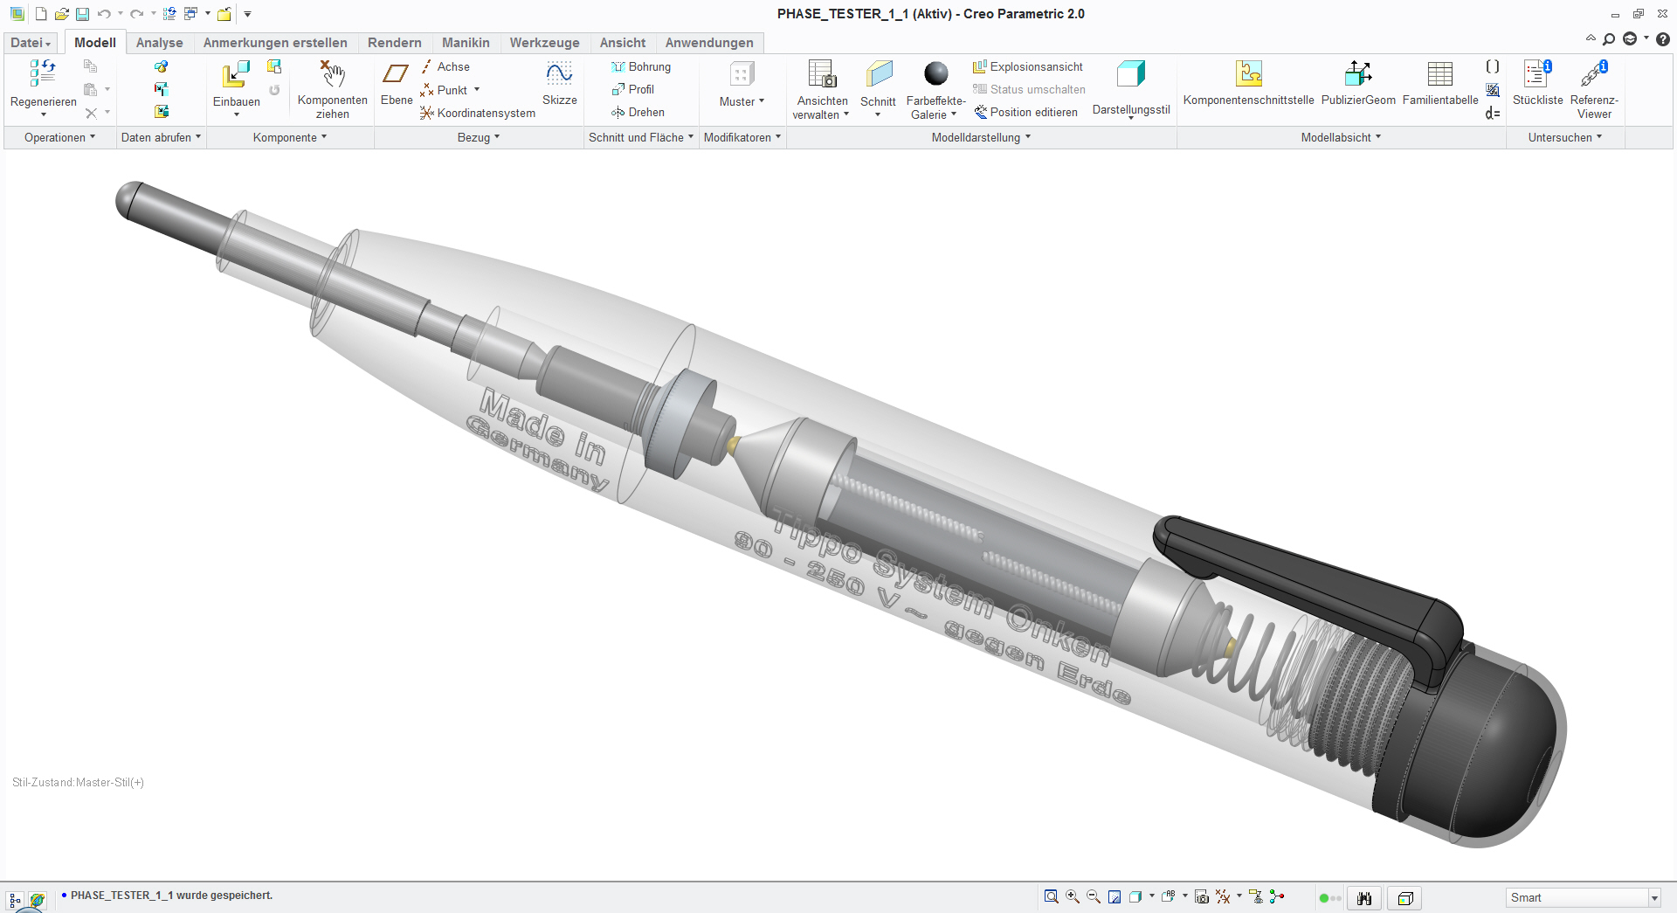Toggle the web browser panel icon
Image resolution: width=1677 pixels, height=913 pixels.
click(37, 899)
